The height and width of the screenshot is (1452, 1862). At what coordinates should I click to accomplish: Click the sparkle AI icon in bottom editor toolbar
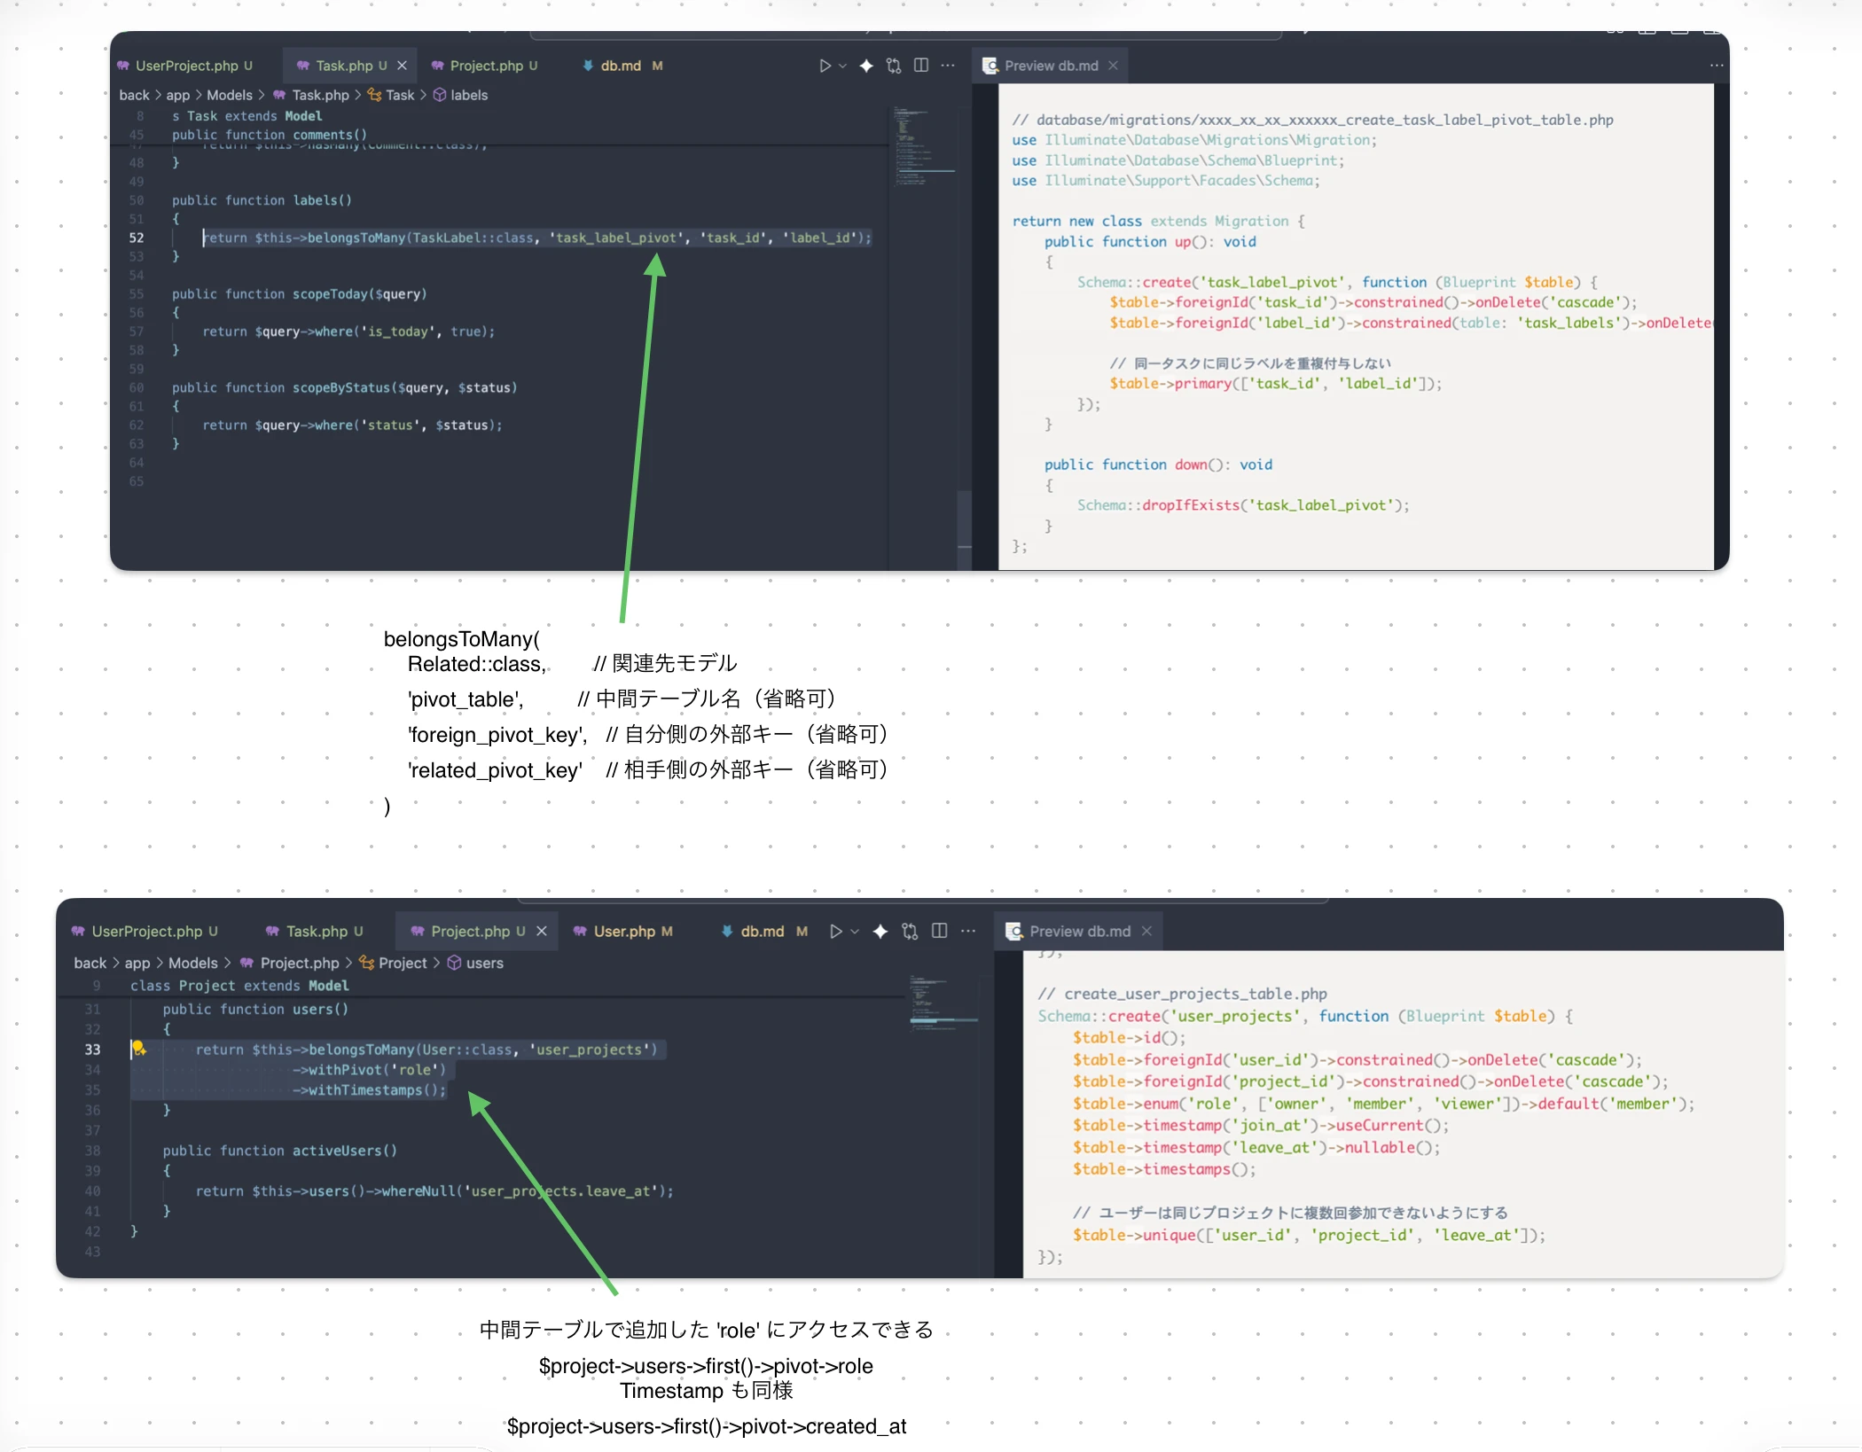(880, 931)
